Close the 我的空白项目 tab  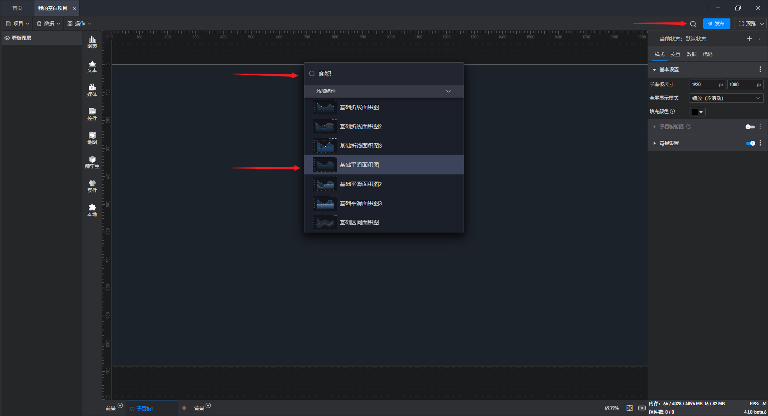(x=74, y=8)
